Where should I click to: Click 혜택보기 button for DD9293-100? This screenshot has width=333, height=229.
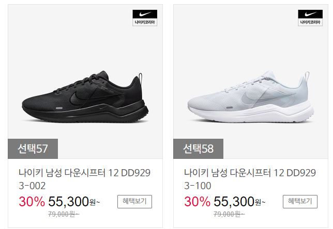(300, 202)
